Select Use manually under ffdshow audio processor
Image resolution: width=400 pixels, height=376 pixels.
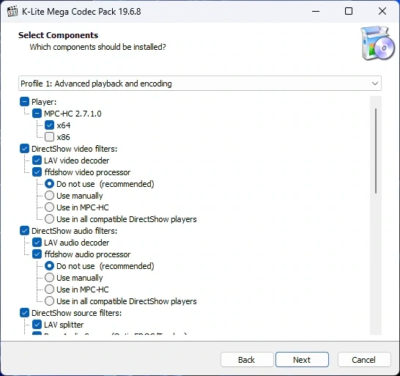[49, 278]
